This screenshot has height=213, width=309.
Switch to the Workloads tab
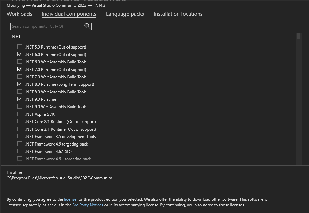pyautogui.click(x=19, y=14)
